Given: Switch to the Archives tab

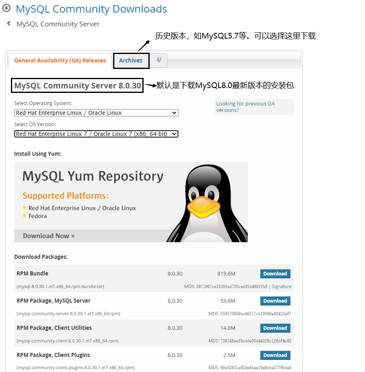Looking at the screenshot, I should tap(131, 60).
